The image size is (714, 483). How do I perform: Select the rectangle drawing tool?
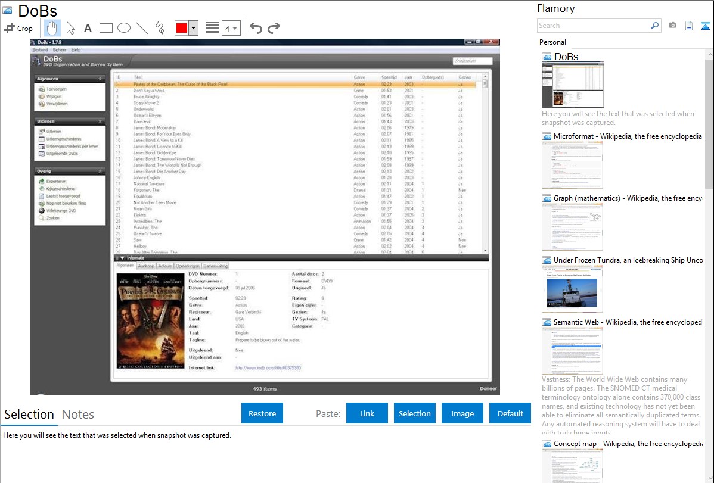[x=105, y=28]
